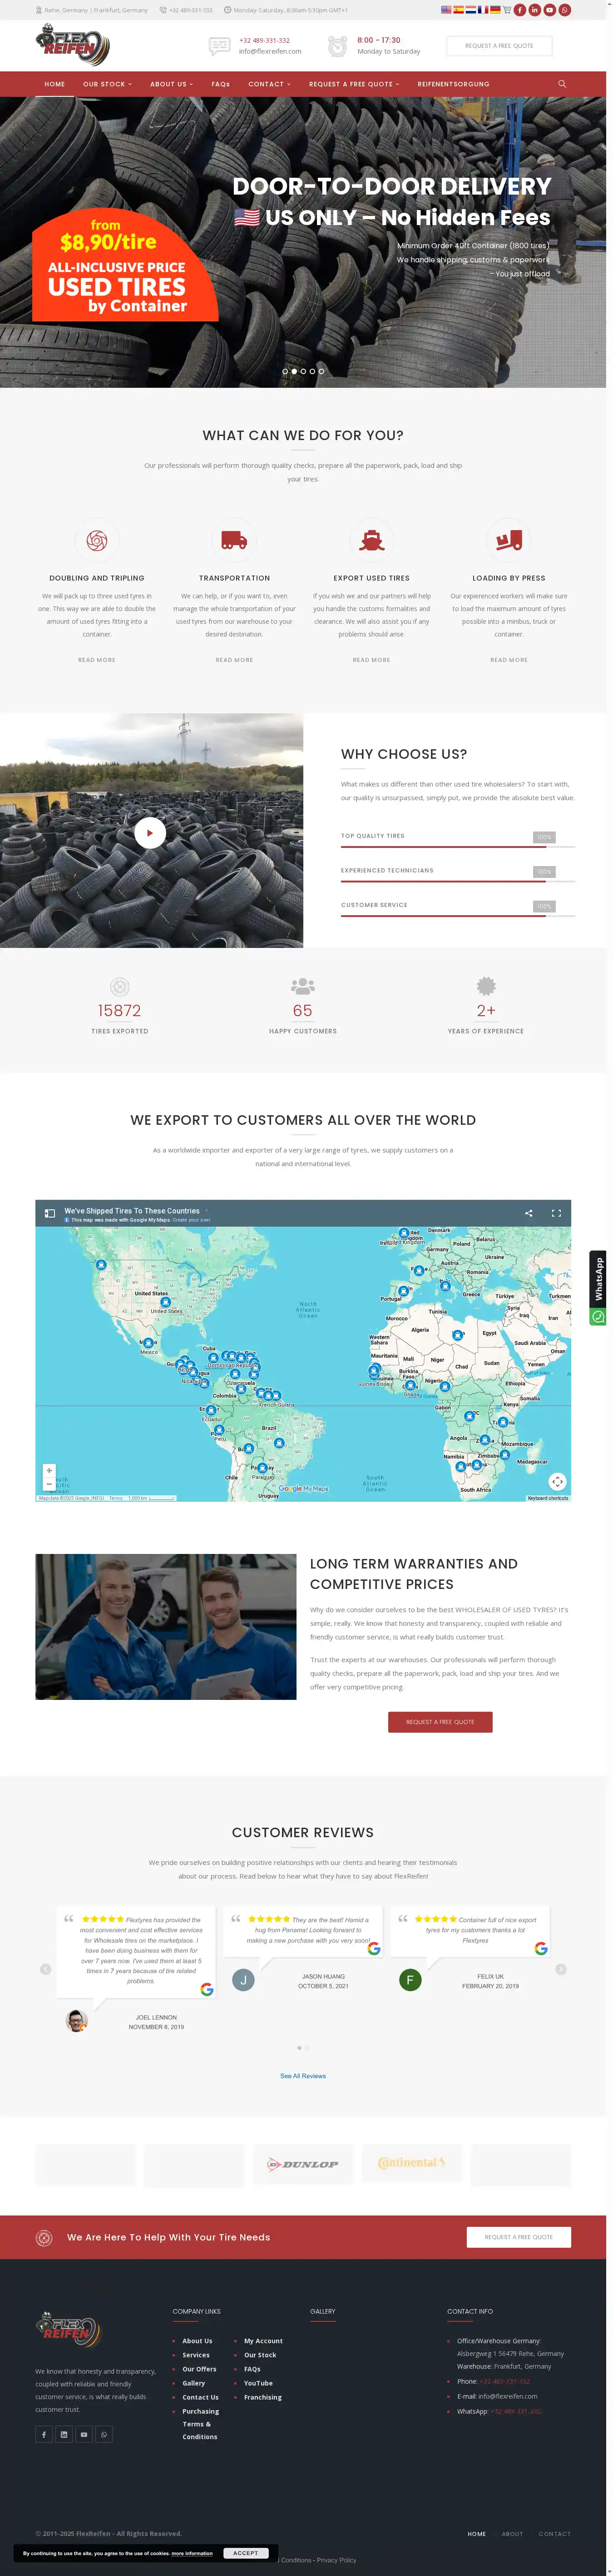View the map in fullscreen
Screen dimensions: 613x2576
coord(556,1213)
